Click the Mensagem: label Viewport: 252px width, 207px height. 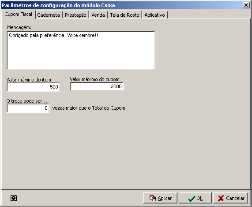[19, 27]
